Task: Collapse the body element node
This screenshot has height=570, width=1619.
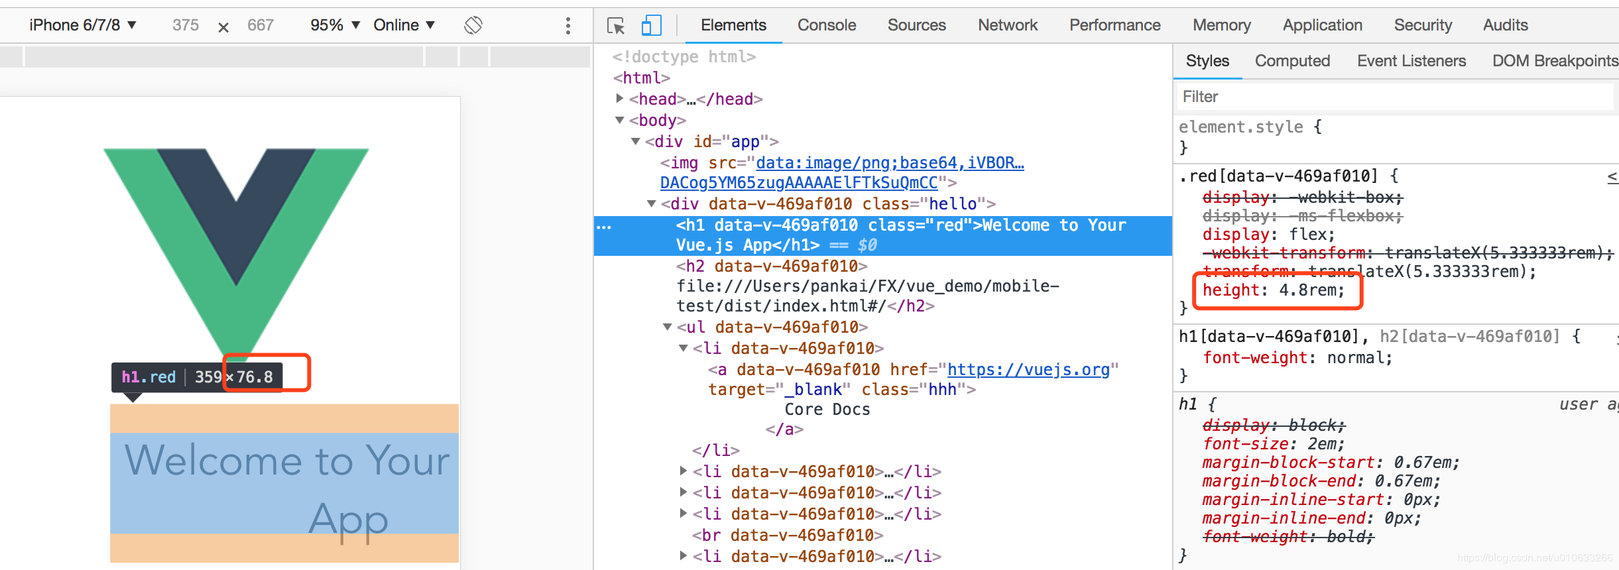Action: point(620,120)
